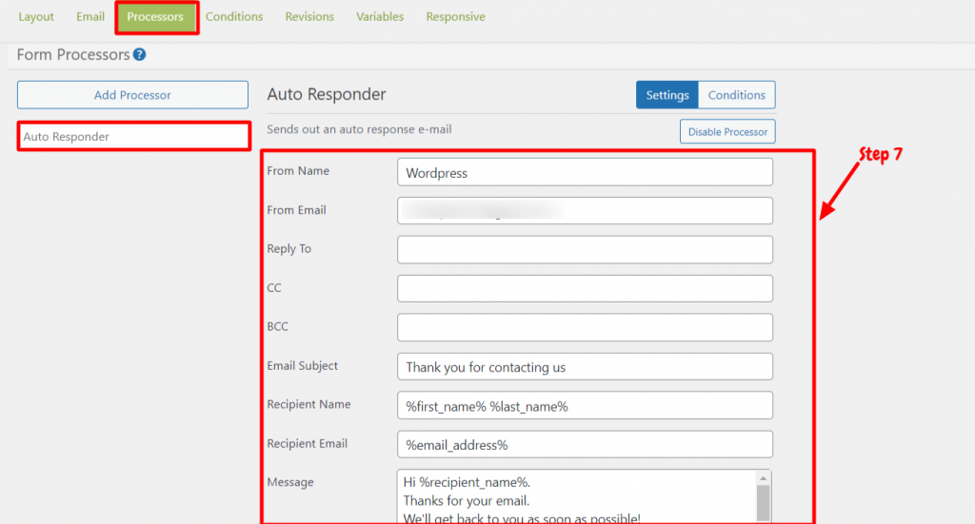Screen dimensions: 975x524
Task: Focus the From Name field
Action: click(586, 172)
